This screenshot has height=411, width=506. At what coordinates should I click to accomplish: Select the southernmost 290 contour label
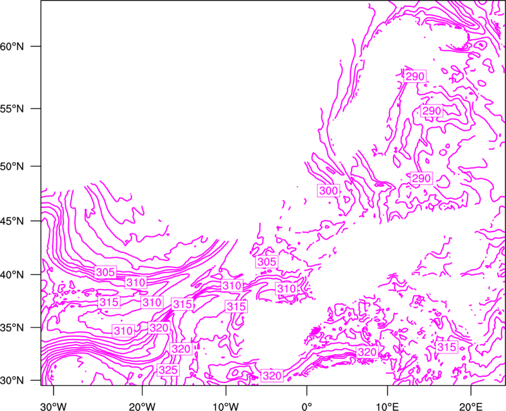click(421, 178)
